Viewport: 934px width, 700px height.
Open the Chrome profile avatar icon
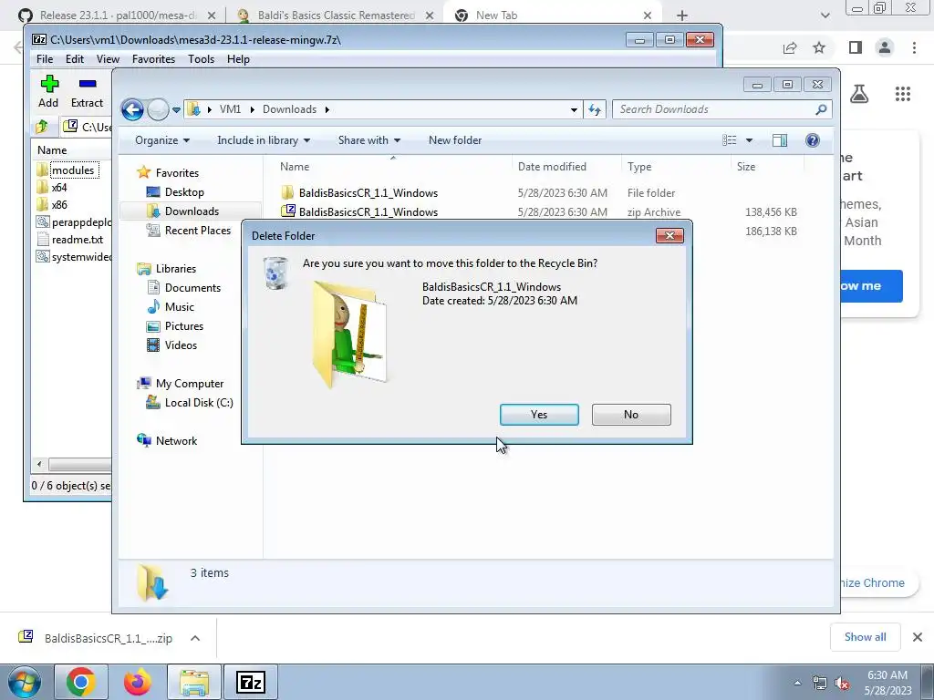point(885,47)
